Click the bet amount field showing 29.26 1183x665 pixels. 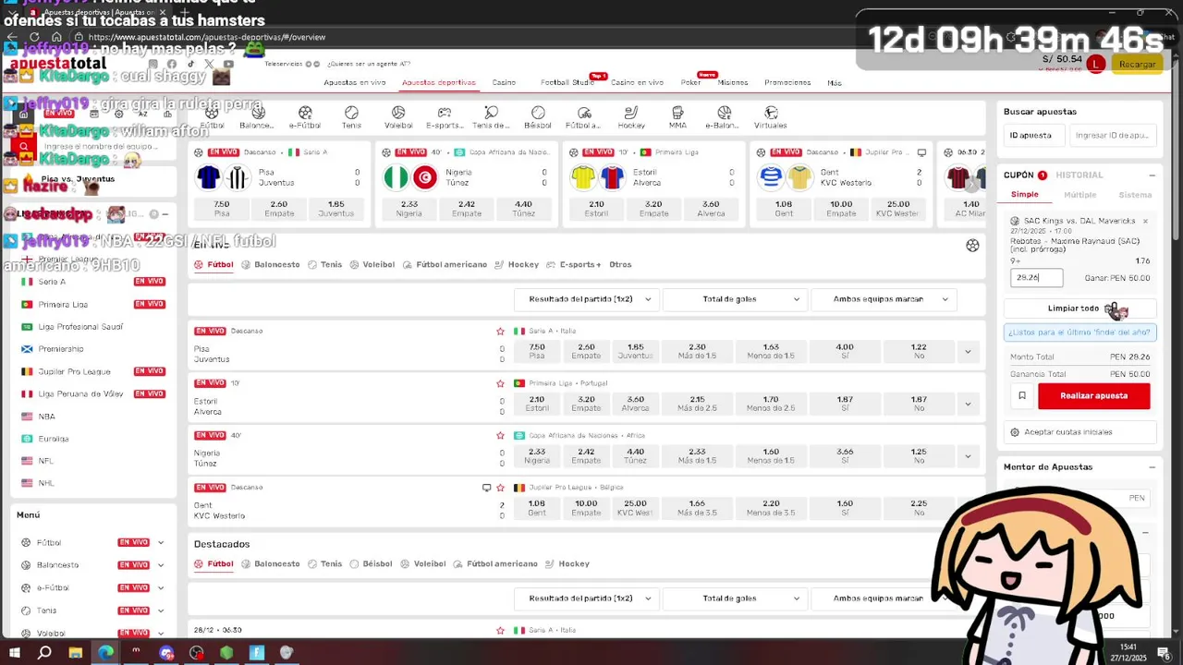(x=1036, y=277)
